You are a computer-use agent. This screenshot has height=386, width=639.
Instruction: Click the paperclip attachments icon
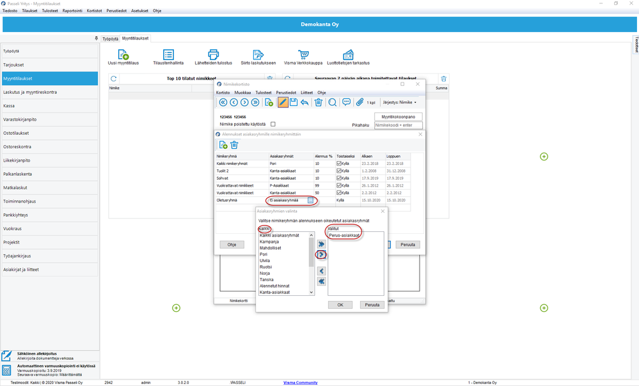click(359, 102)
